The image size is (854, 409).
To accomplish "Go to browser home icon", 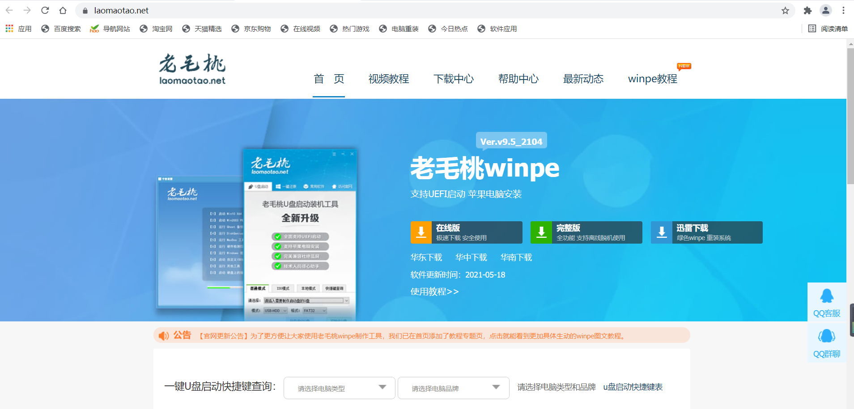I will (63, 10).
